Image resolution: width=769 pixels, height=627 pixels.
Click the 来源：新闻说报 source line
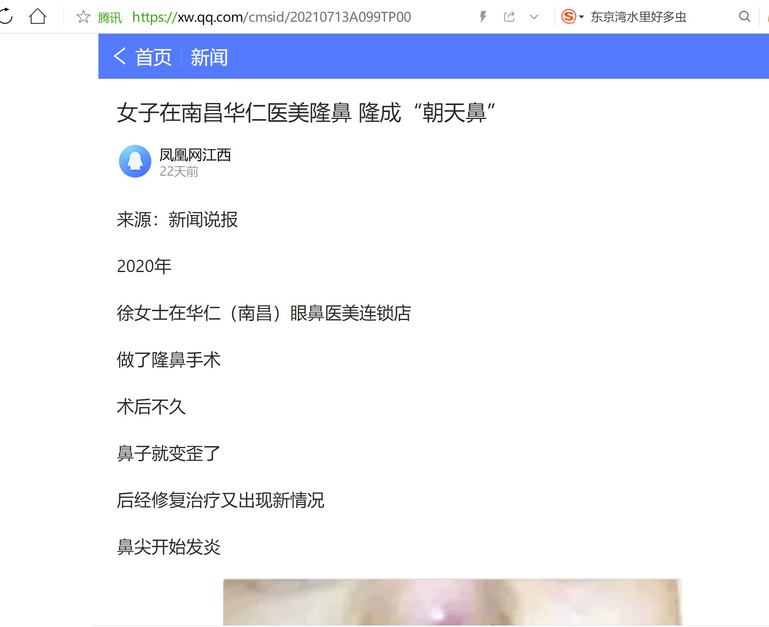click(x=177, y=220)
